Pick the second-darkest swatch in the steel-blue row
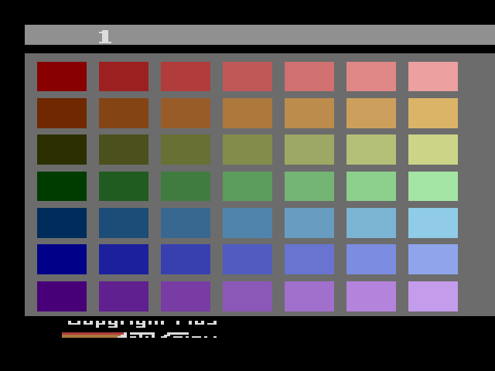Screen dimensions: 495x371 tap(124, 223)
